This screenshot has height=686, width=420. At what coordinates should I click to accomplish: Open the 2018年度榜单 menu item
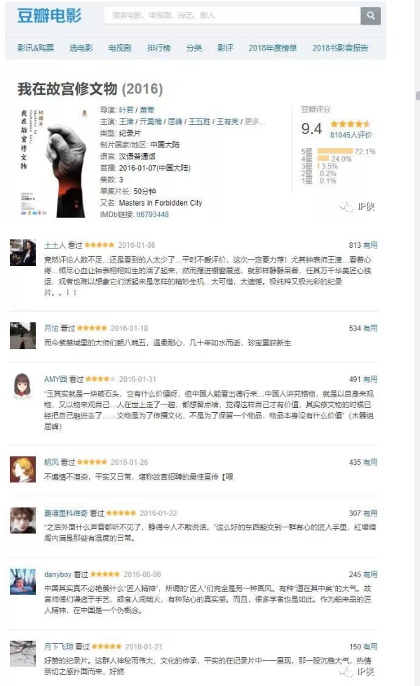273,48
